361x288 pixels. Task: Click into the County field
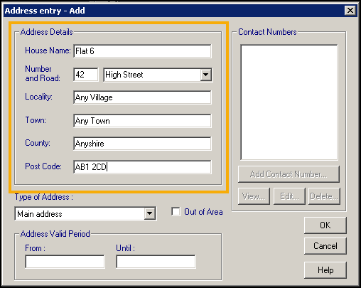(142, 144)
